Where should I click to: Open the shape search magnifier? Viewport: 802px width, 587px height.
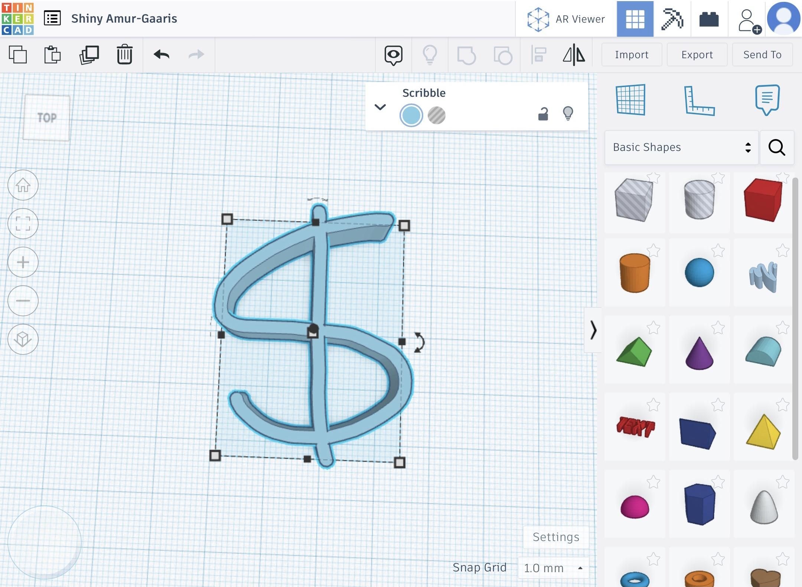point(777,148)
